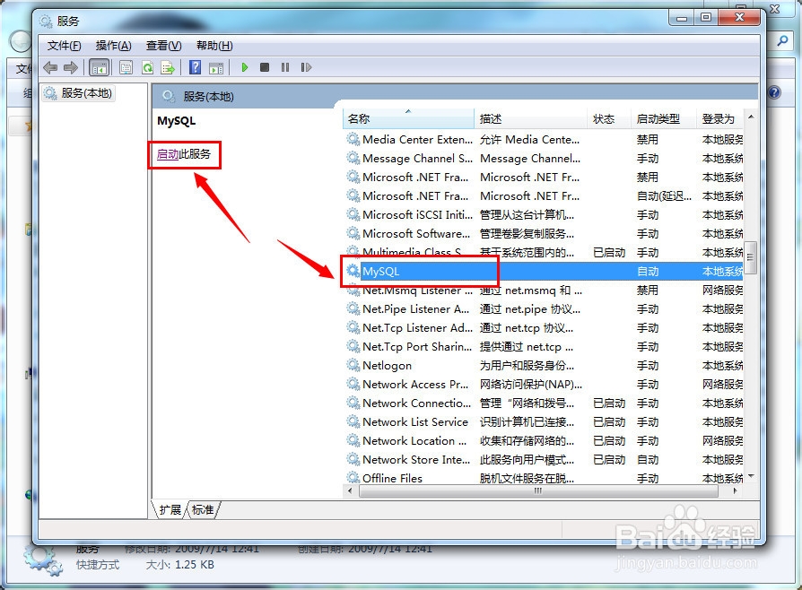Sort by the 描述 column header
This screenshot has height=590, width=802.
(530, 118)
